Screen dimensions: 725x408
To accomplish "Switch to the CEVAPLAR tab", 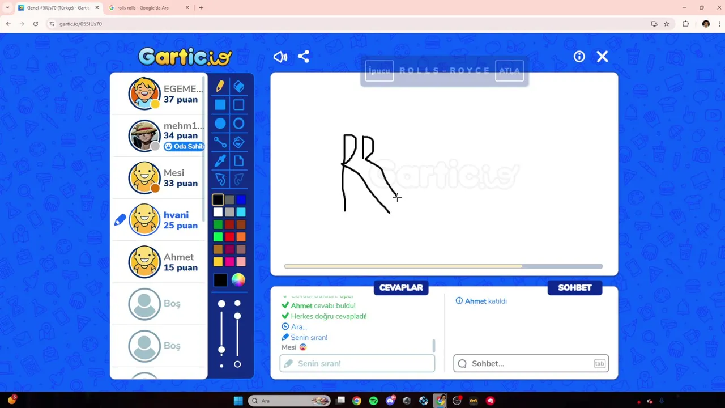I will (401, 287).
